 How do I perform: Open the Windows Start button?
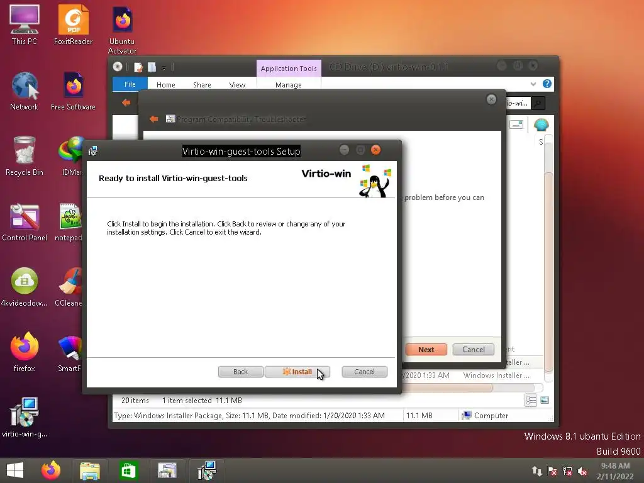tap(15, 470)
